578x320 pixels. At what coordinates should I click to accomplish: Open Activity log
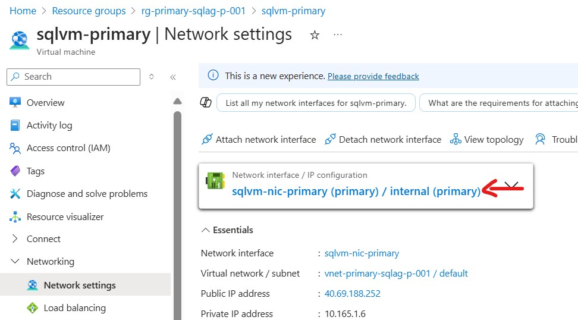(49, 126)
